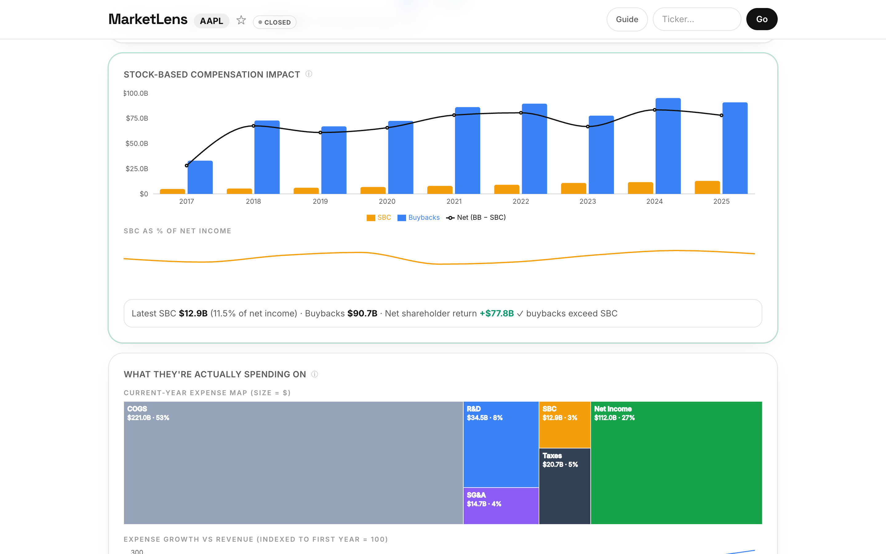This screenshot has height=554, width=886.
Task: Select the Net Income treemap tile
Action: click(x=676, y=463)
